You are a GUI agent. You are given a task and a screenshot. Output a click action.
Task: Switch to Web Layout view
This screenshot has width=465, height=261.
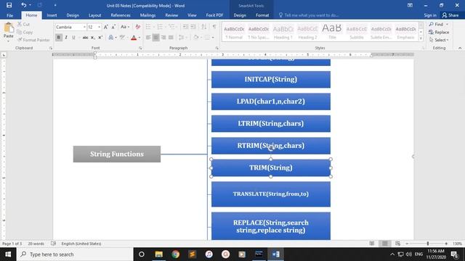pos(397,244)
